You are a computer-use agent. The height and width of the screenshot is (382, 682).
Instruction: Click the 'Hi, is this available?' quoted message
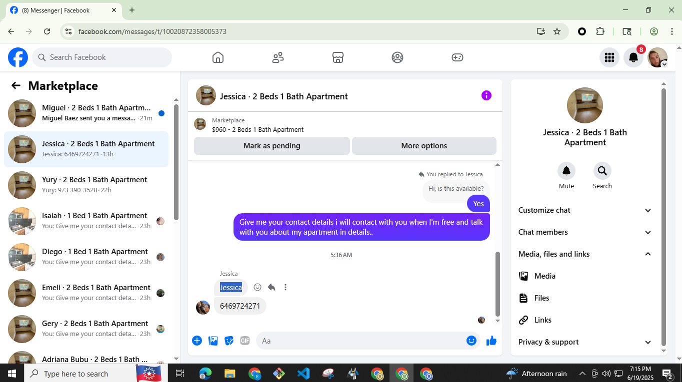[x=456, y=189]
